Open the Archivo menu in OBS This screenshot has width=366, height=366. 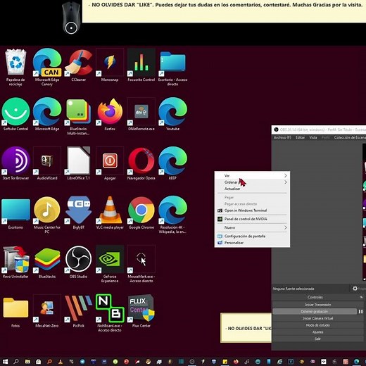282,137
